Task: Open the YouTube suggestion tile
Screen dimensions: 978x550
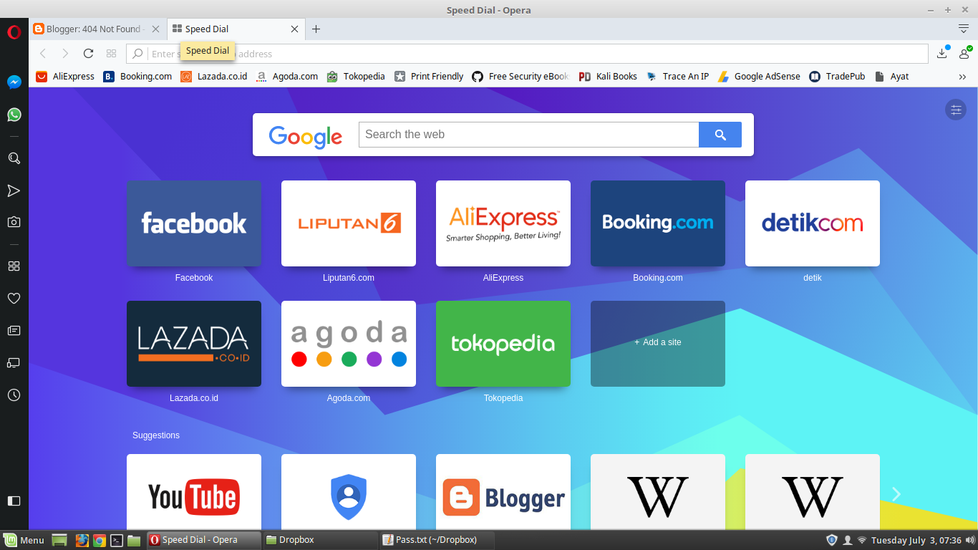Action: tap(194, 492)
